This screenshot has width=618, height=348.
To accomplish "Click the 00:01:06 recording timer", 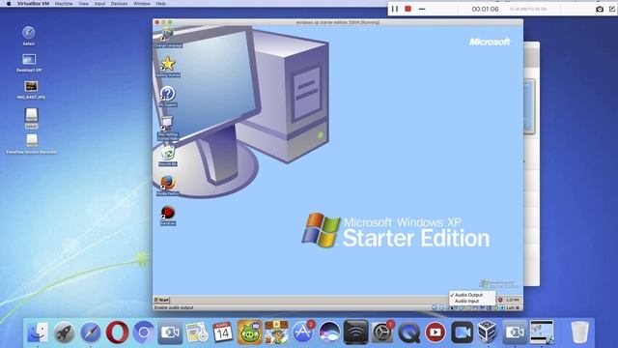I will pos(485,9).
